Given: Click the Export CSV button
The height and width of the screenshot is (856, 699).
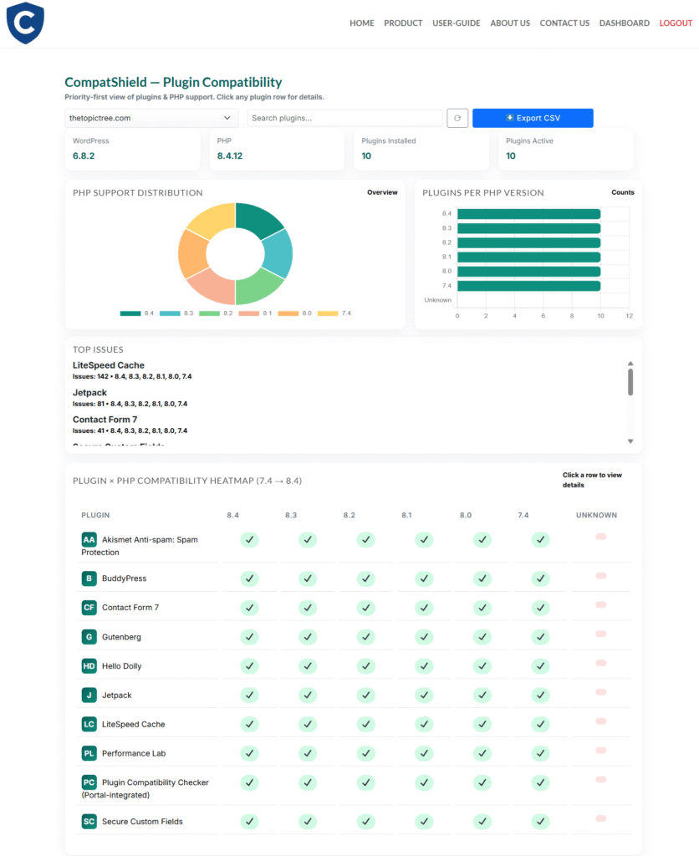Looking at the screenshot, I should [533, 119].
